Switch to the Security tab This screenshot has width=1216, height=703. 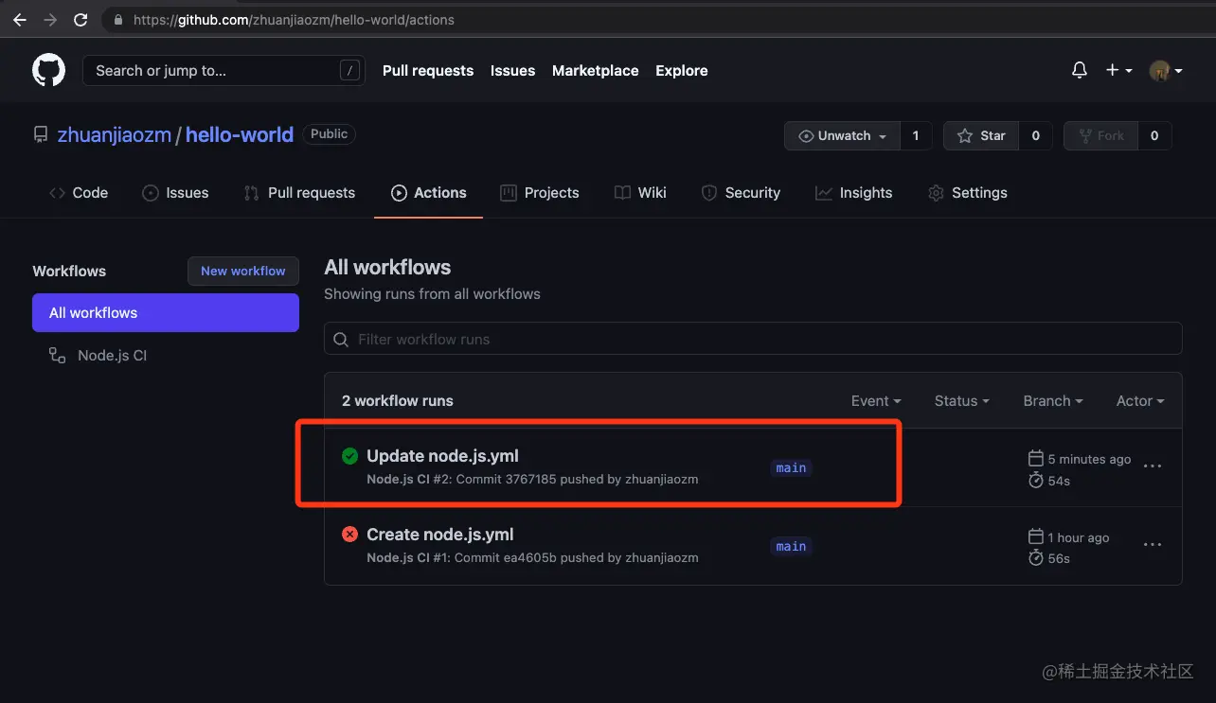point(741,193)
